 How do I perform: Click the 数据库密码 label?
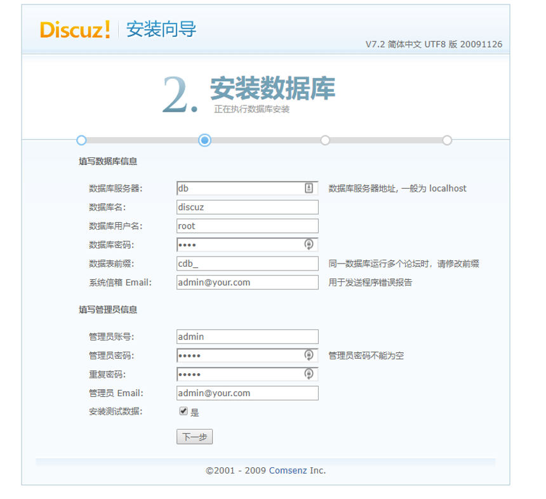point(112,245)
